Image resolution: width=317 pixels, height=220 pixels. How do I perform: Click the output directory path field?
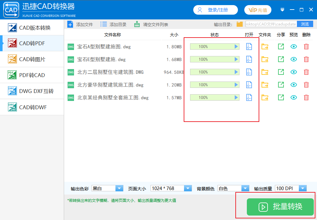271,24
